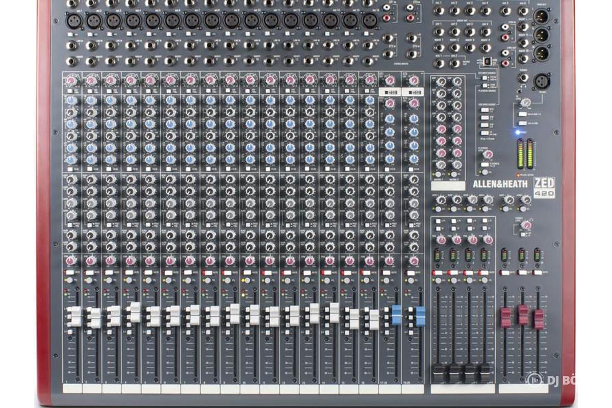Select the leftmost blue stereo channel fader

(396, 315)
